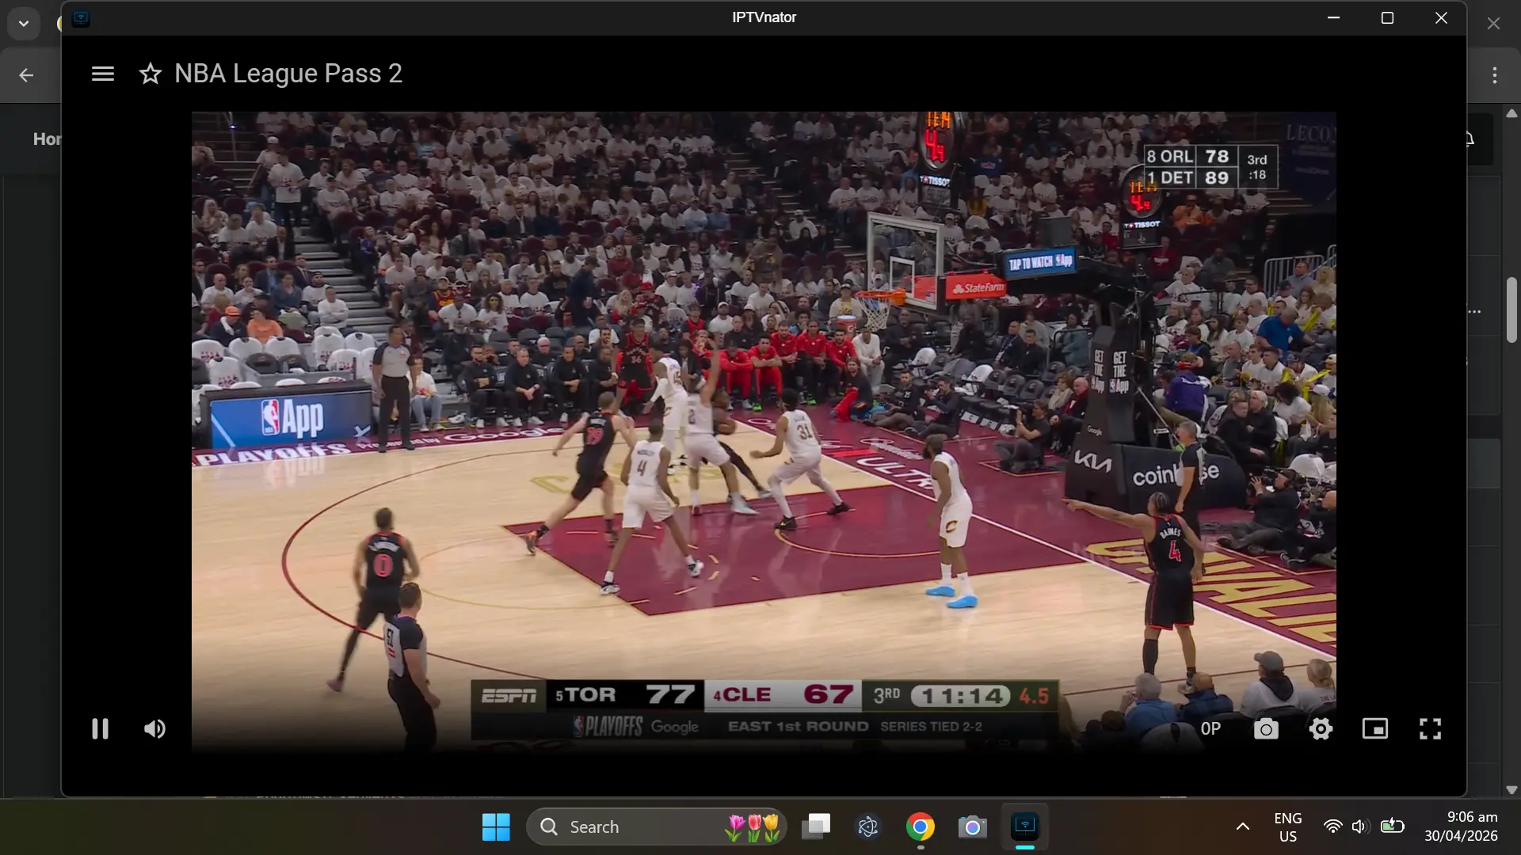Open player settings gear icon
The width and height of the screenshot is (1521, 855).
click(1321, 728)
